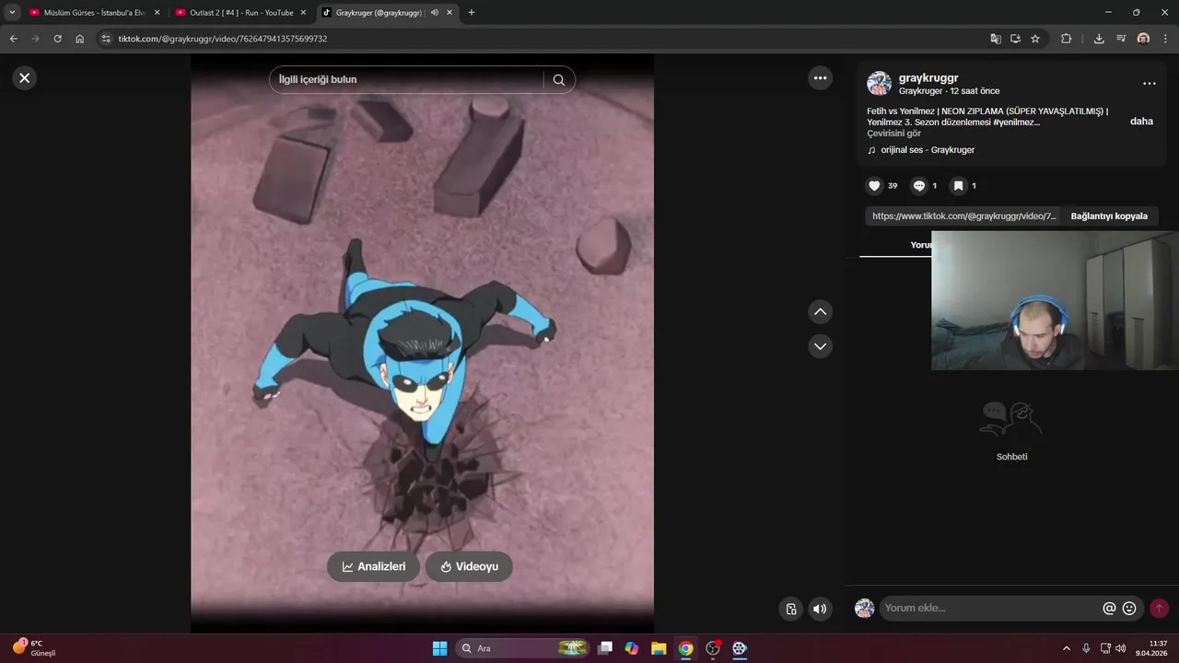
Task: Open the translate page icon in address bar
Action: 995,39
